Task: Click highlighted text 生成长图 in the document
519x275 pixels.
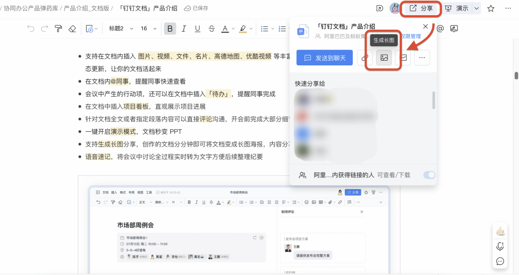Action: coord(111,144)
